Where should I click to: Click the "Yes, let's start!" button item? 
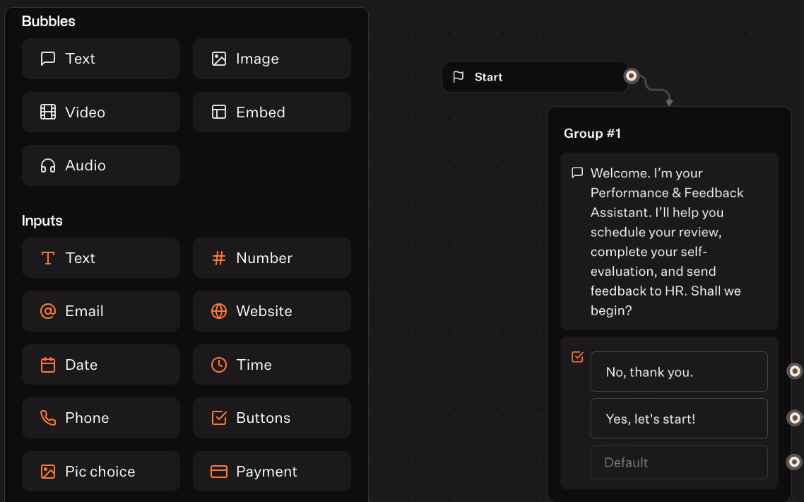click(678, 419)
